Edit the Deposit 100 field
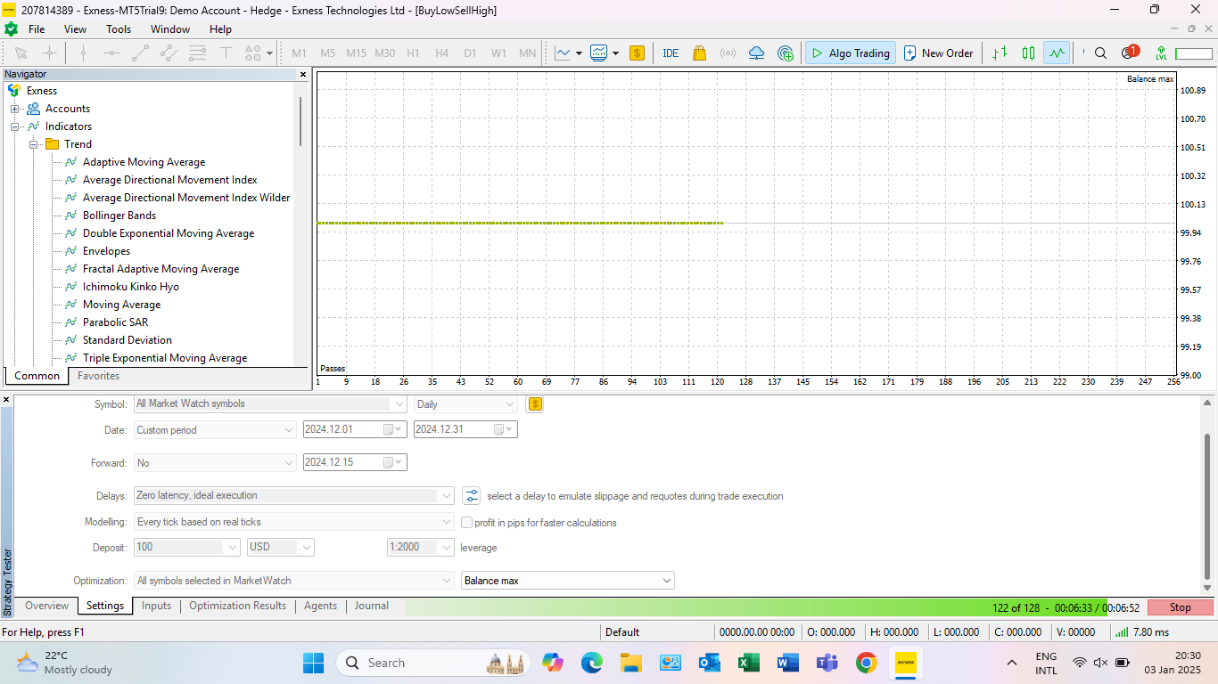 (187, 547)
